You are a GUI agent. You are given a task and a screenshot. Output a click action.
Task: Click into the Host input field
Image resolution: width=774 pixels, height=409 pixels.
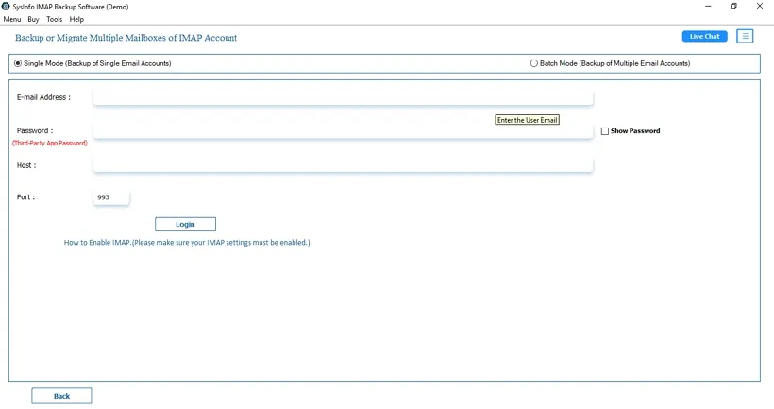point(343,165)
